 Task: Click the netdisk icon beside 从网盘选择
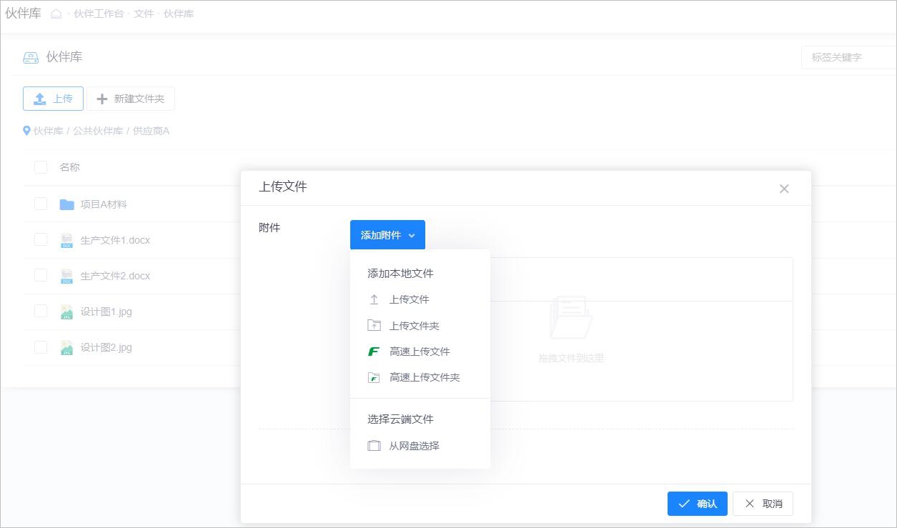(x=374, y=446)
